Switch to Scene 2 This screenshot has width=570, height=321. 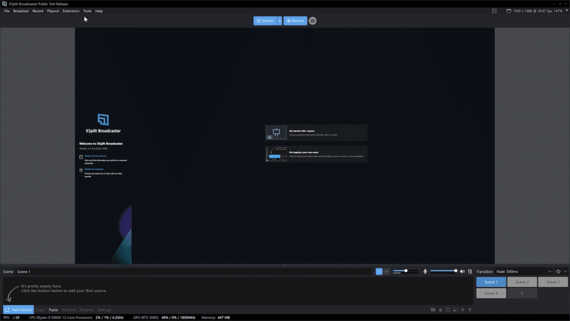coord(522,282)
